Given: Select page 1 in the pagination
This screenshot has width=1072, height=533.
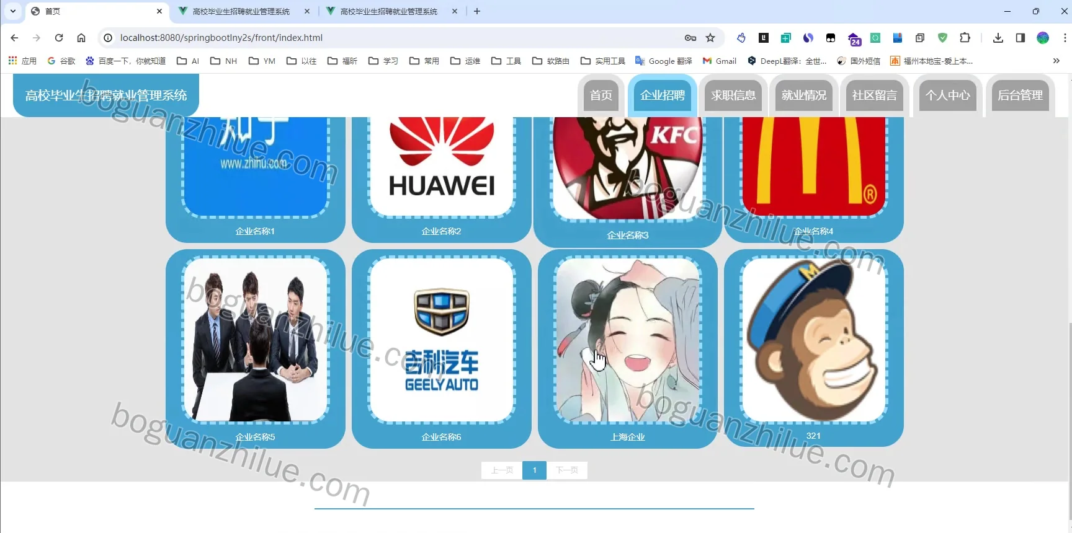Looking at the screenshot, I should [x=534, y=470].
